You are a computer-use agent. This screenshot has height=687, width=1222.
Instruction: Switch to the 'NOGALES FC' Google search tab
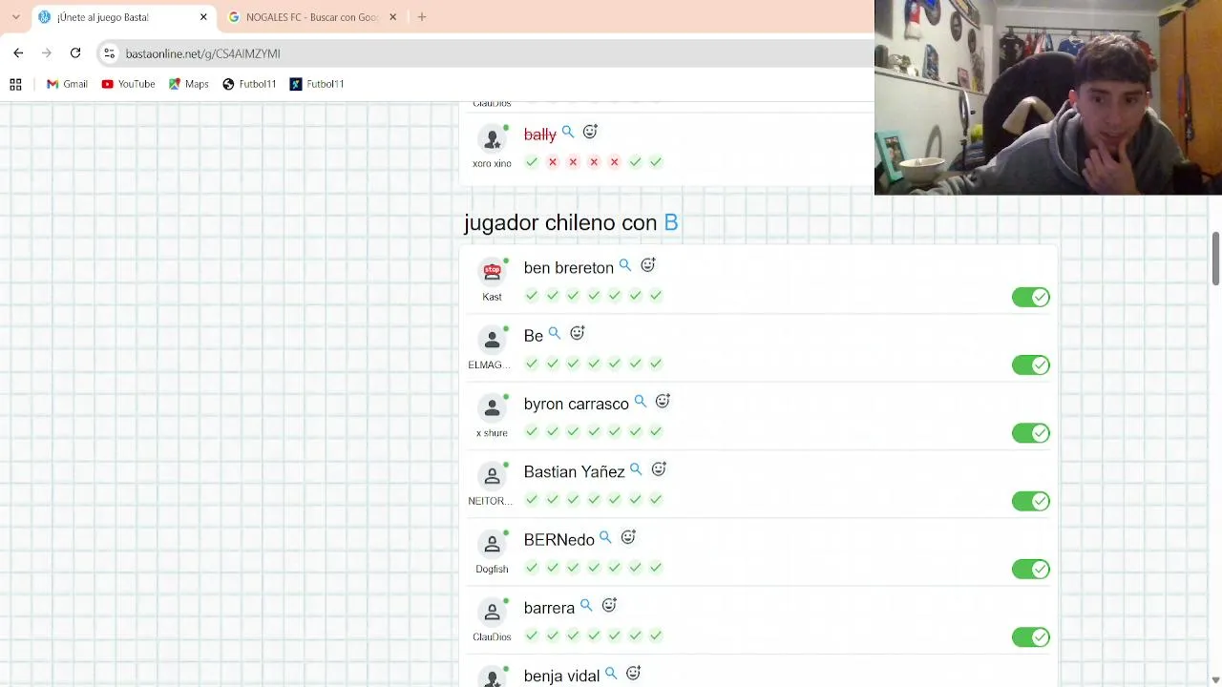312,17
